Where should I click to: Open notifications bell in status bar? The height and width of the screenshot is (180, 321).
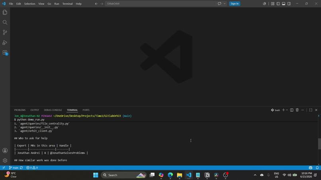pos(317,168)
